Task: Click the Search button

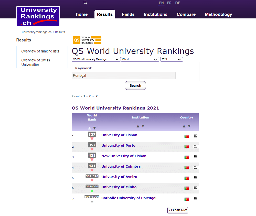Action: pos(135,85)
